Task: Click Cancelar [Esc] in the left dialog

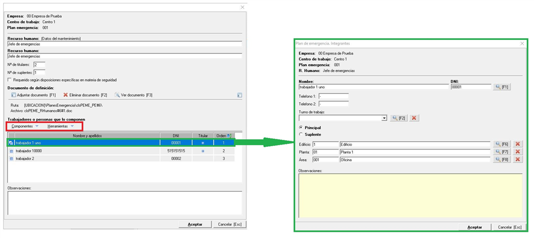Action: pos(228,224)
